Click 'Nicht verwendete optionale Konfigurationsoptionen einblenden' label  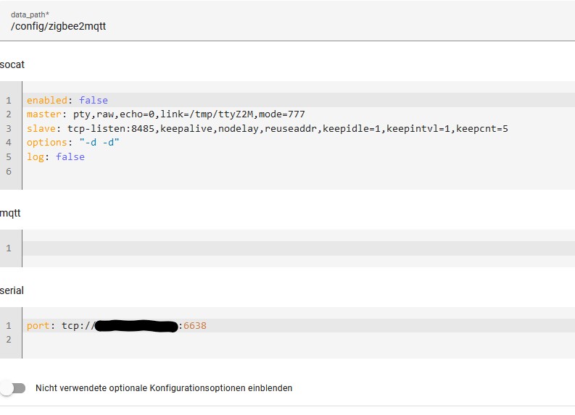pos(164,388)
